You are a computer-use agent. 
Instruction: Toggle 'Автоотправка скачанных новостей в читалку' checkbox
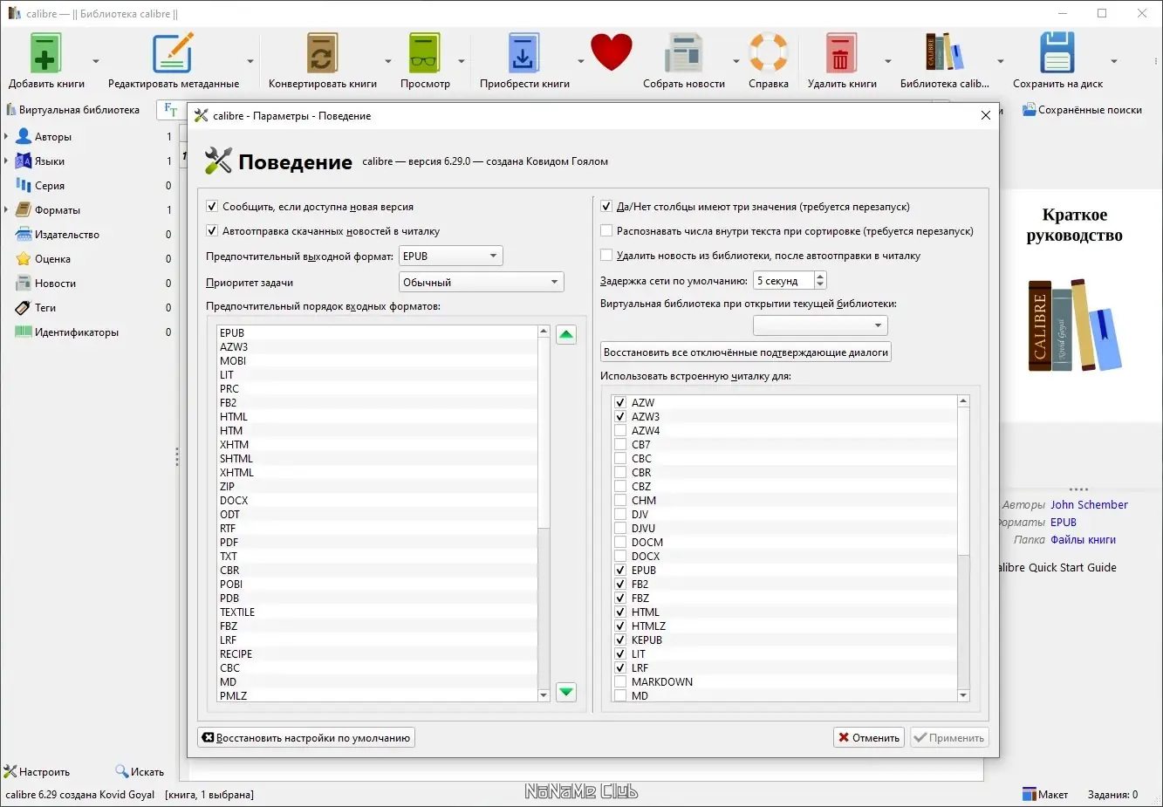212,231
